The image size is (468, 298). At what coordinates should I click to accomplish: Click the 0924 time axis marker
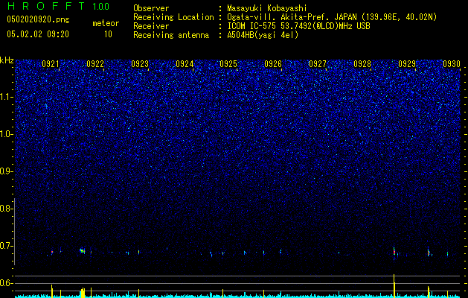point(185,63)
